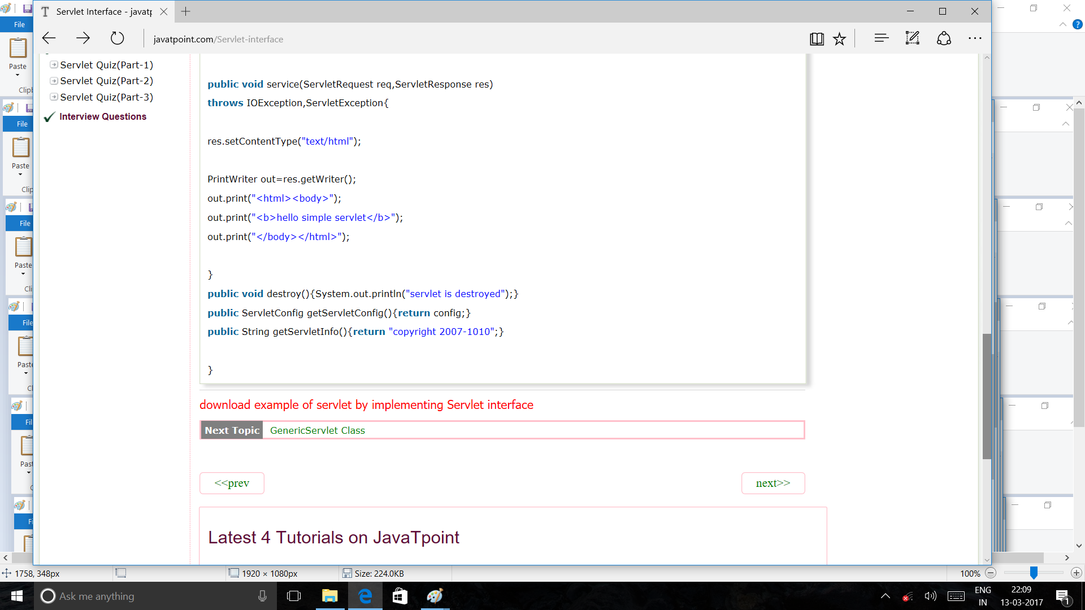Click the <<prev button
Screen dimensions: 1085x610
coord(232,483)
